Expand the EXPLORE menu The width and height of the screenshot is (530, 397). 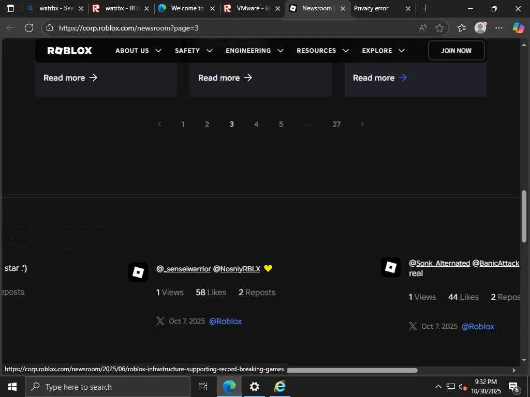tap(384, 51)
